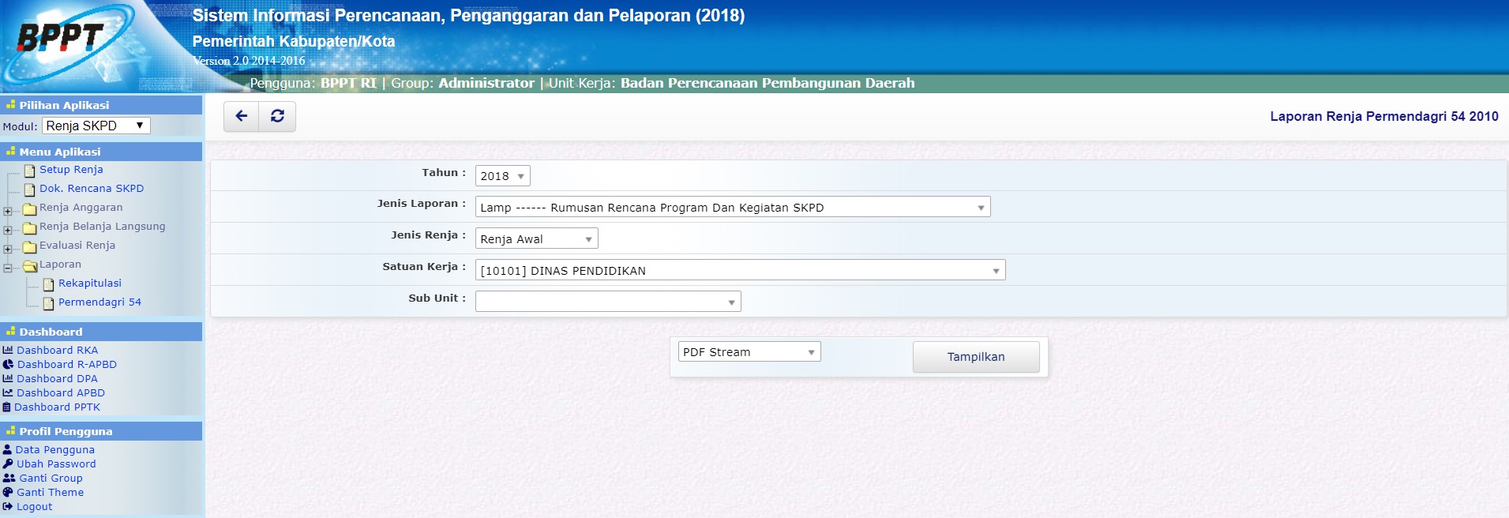Image resolution: width=1509 pixels, height=518 pixels.
Task: Click the open Laporan folder icon
Action: (31, 266)
